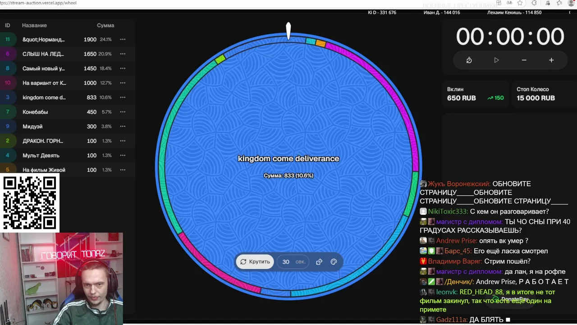Reset the countdown timer

click(x=469, y=60)
